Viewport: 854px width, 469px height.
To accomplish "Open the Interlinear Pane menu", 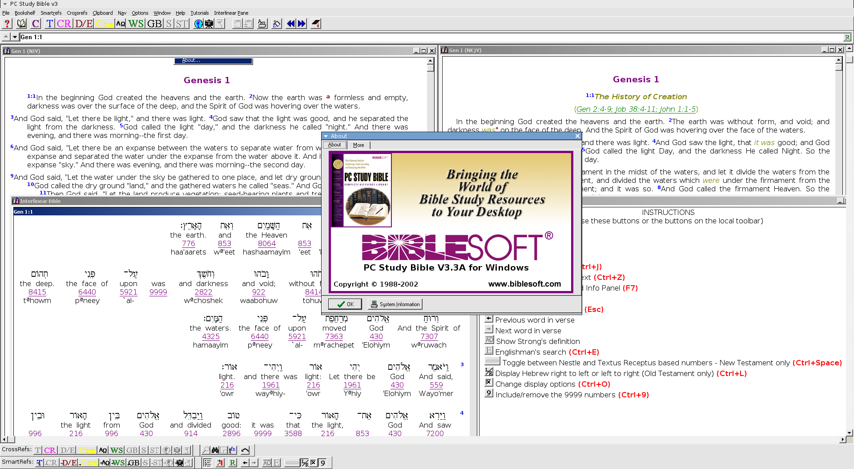I will [x=231, y=13].
